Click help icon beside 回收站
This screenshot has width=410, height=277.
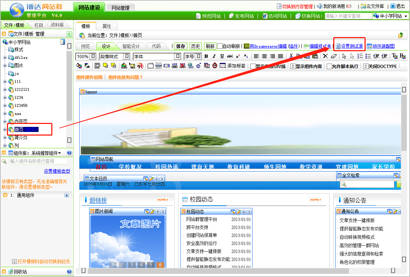coord(69,272)
